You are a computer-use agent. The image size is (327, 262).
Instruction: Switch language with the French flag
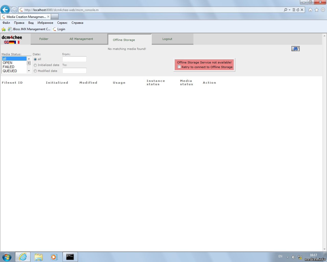tap(17, 42)
